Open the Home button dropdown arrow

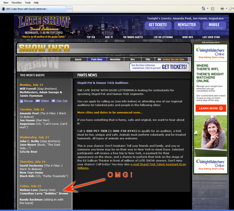(207, 9)
